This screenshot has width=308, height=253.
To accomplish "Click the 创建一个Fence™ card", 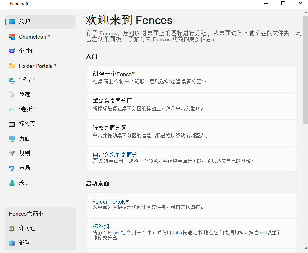I will [192, 79].
